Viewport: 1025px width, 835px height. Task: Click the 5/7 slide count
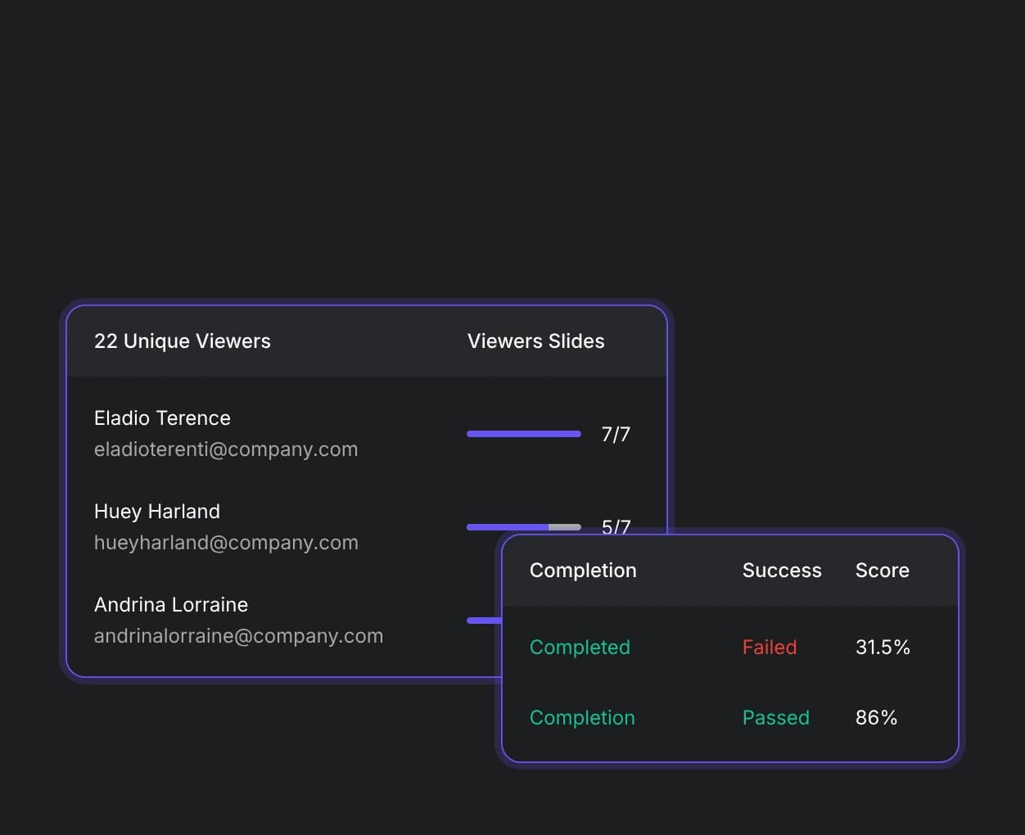pos(616,526)
